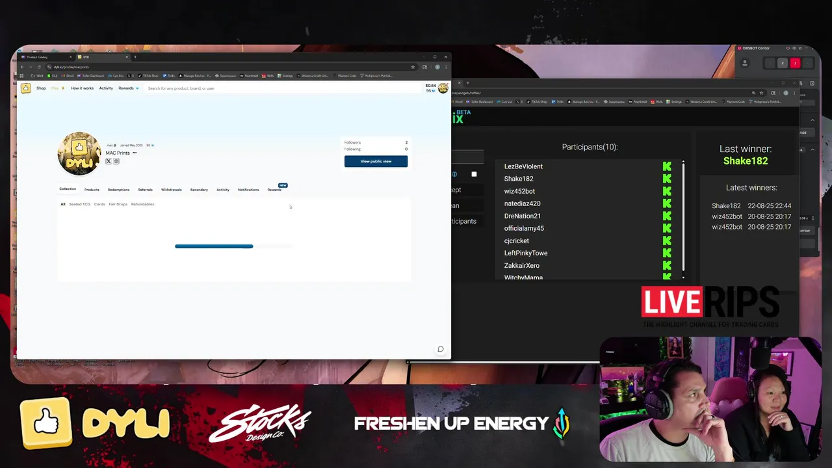Go back in the DYLI browser window
The image size is (832, 468).
point(22,67)
